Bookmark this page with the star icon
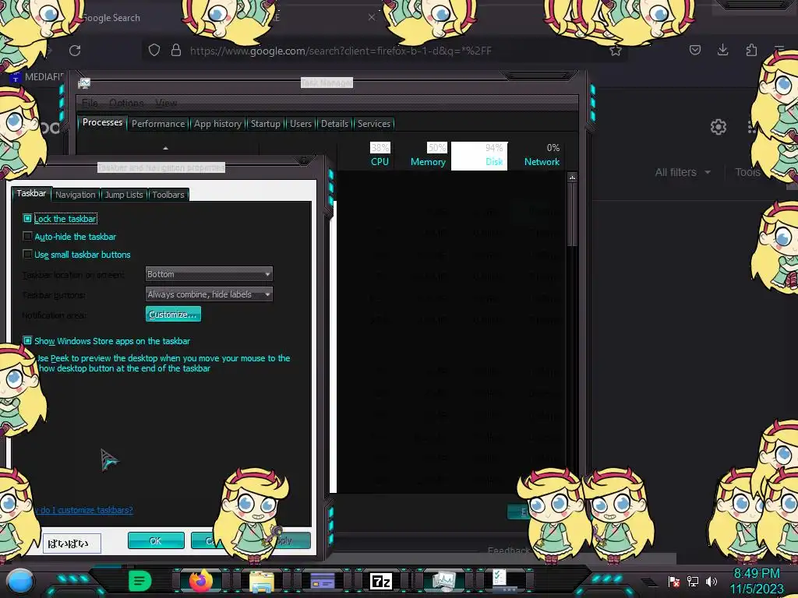This screenshot has width=798, height=598. pyautogui.click(x=616, y=51)
